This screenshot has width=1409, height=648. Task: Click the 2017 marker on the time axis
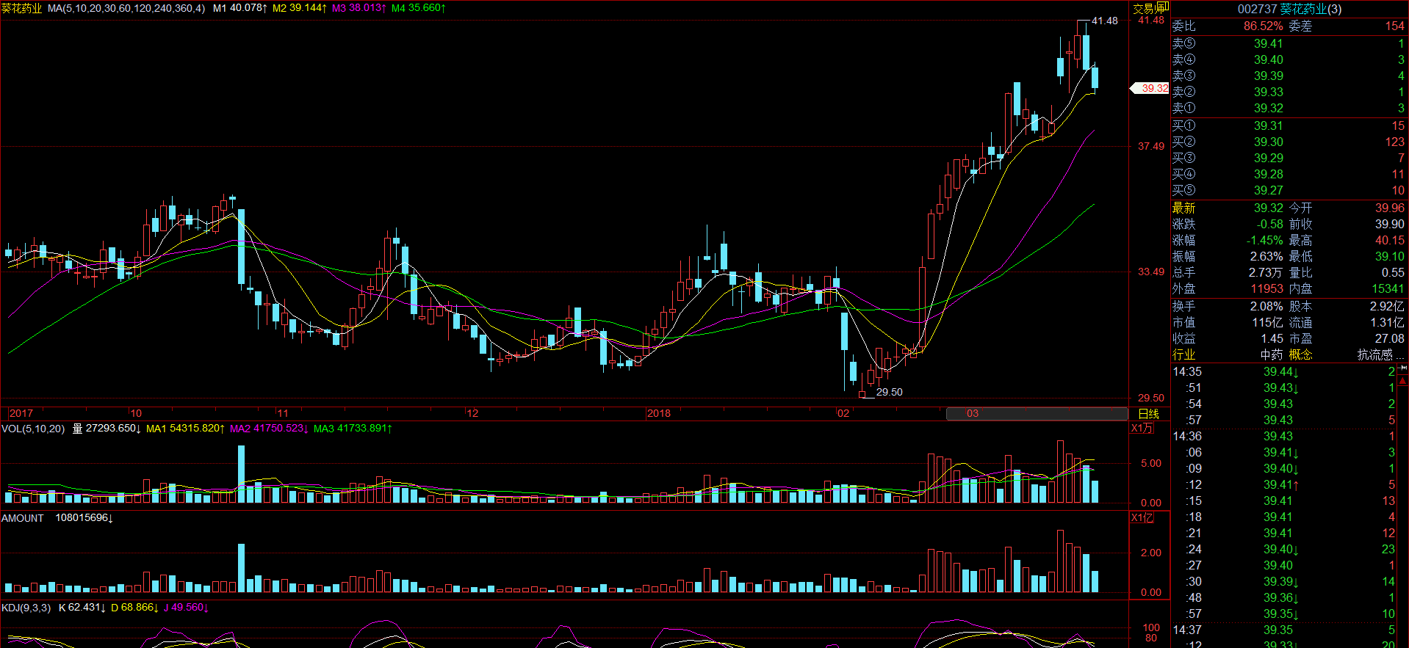click(x=21, y=413)
